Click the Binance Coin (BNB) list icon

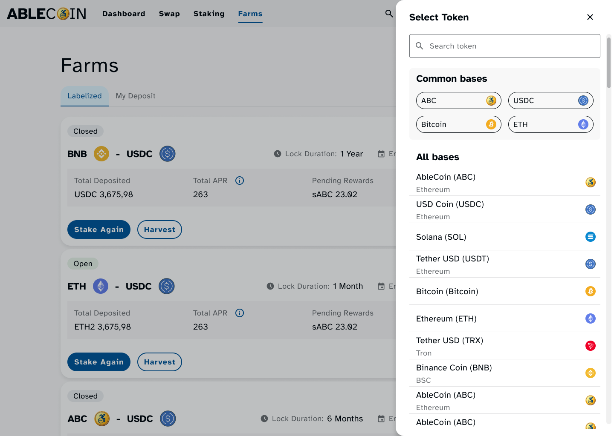coord(590,373)
